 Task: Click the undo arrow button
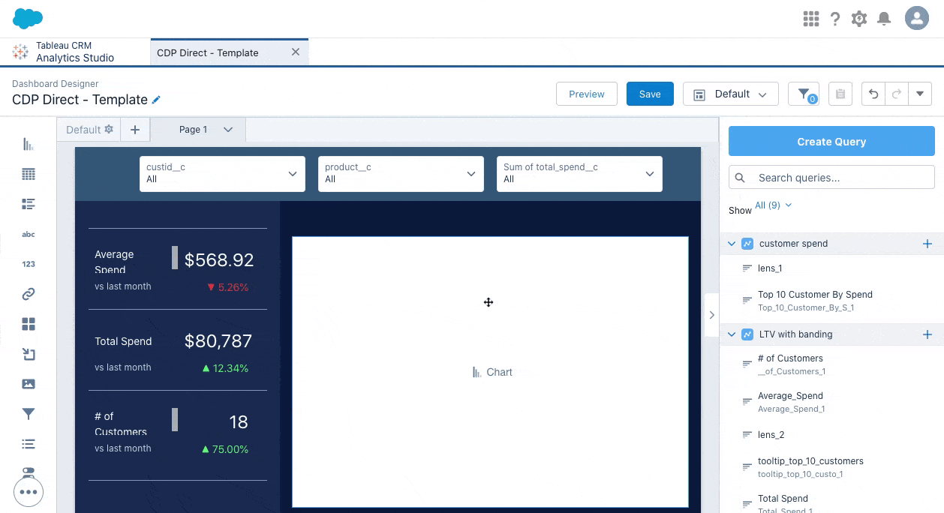click(x=873, y=94)
